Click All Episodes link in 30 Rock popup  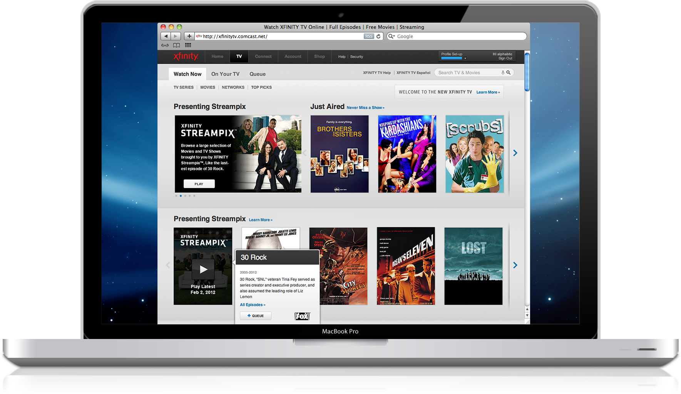[x=253, y=305]
